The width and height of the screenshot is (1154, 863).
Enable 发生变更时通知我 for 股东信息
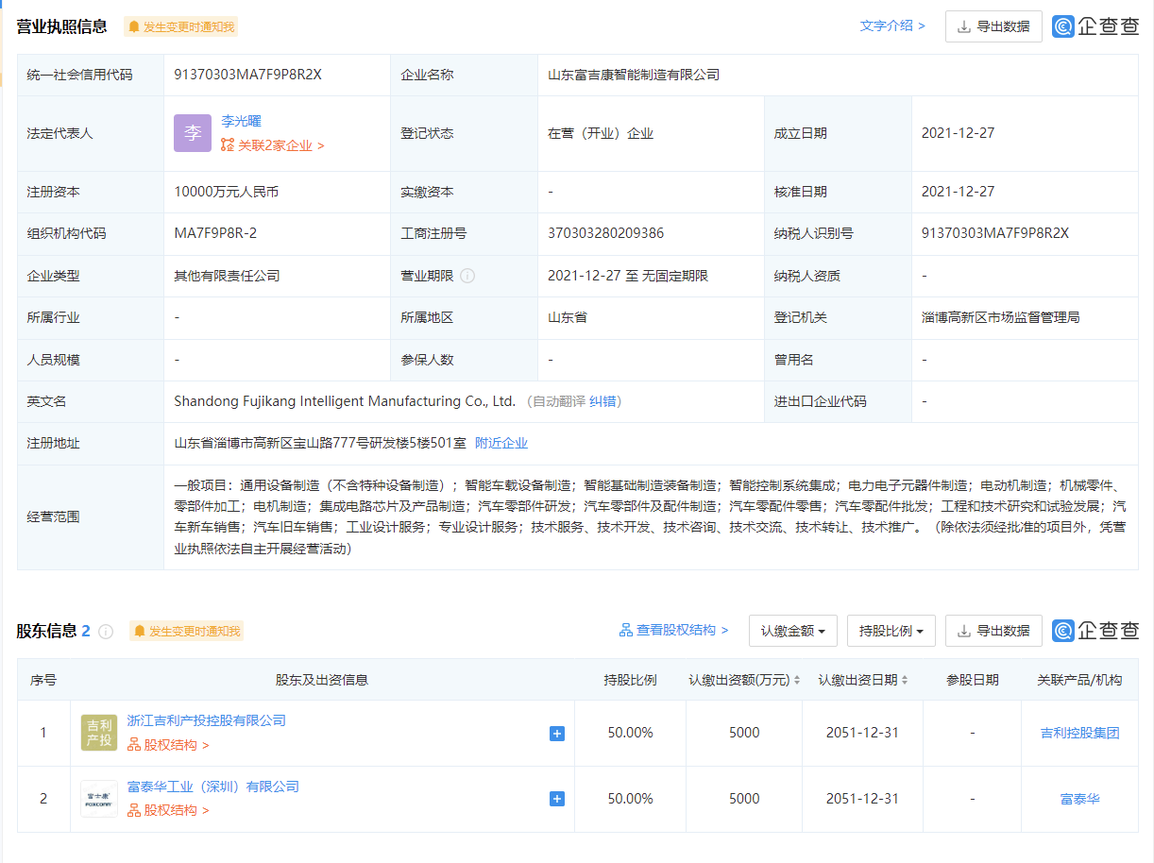point(186,632)
